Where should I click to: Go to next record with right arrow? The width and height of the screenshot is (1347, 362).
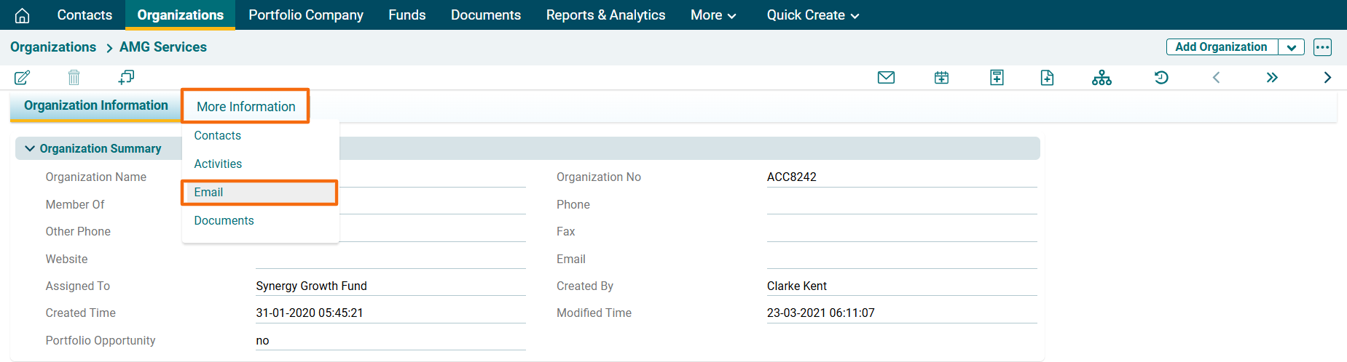pos(1327,77)
